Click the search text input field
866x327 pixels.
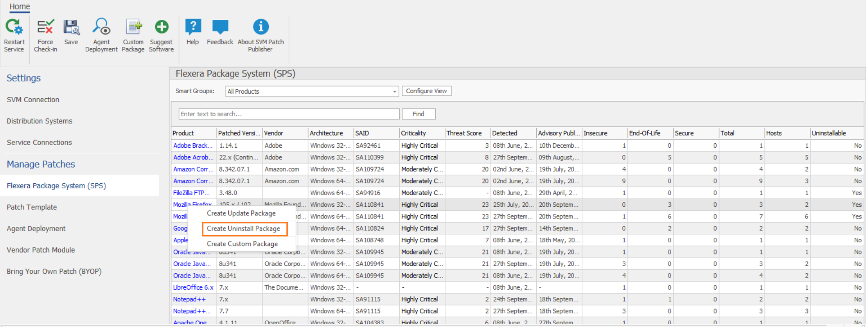(289, 114)
